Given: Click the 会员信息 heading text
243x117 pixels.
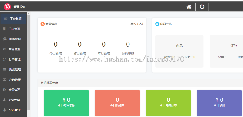Looking at the screenshot, I should [51, 24].
